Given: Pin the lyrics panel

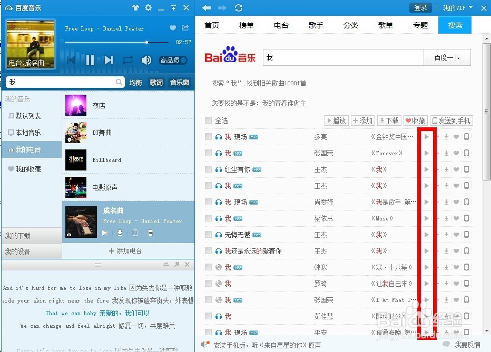Looking at the screenshot, I should (x=177, y=265).
